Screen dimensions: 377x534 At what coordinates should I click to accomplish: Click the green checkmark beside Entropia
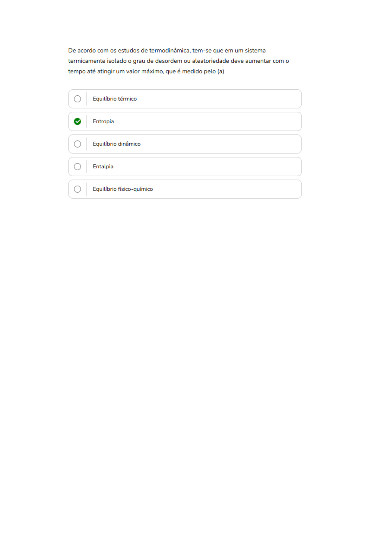77,121
